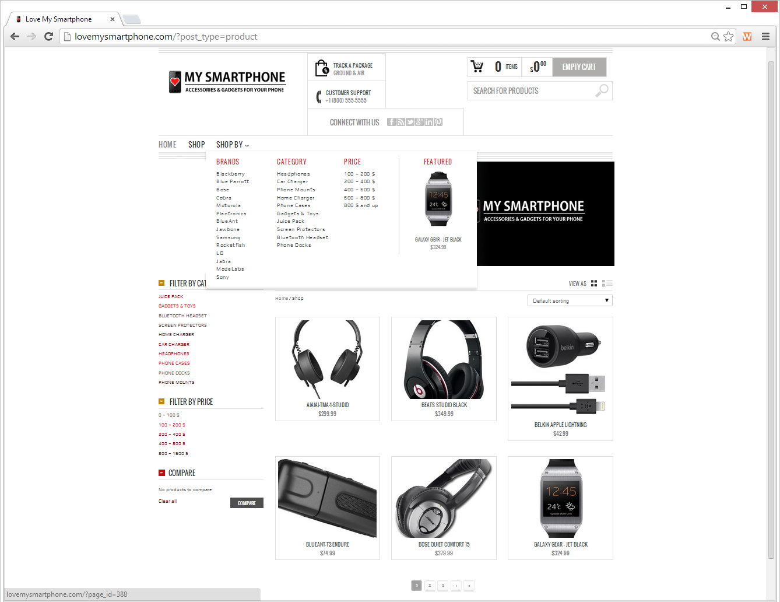Click the search magnifier in product search box

(x=602, y=90)
